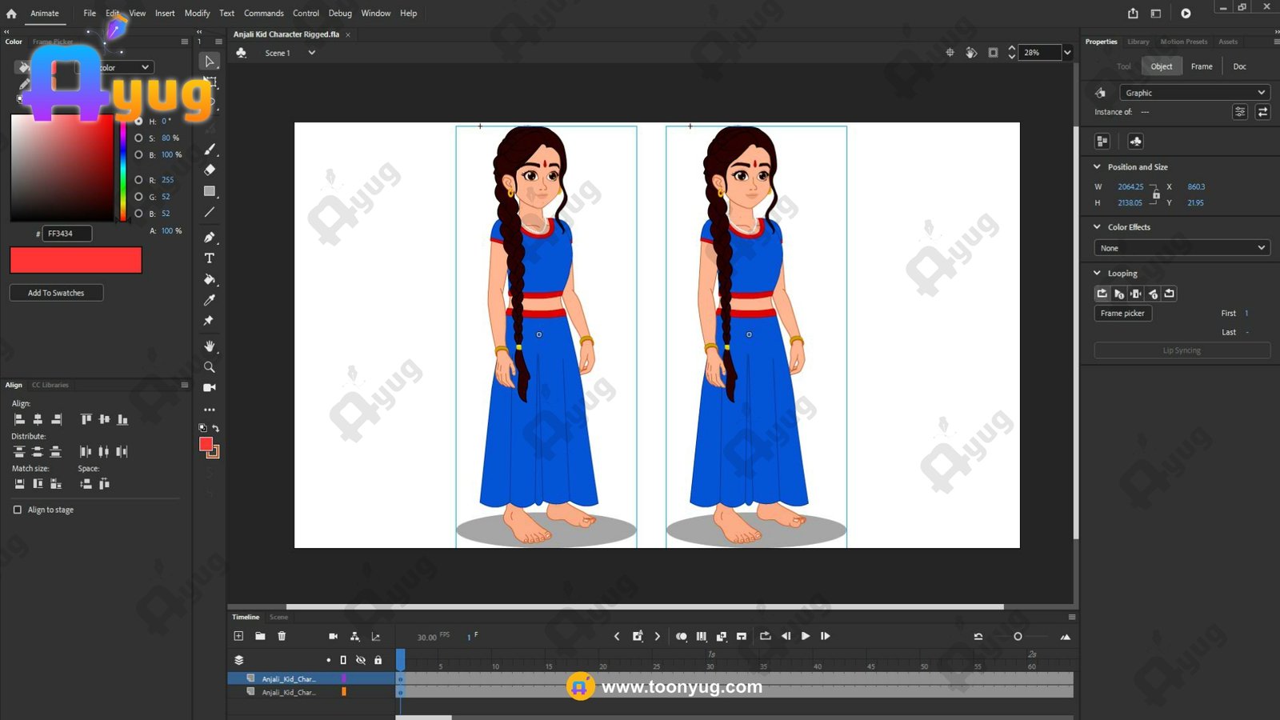Select the Hue radio button
Image resolution: width=1280 pixels, height=720 pixels.
(138, 122)
